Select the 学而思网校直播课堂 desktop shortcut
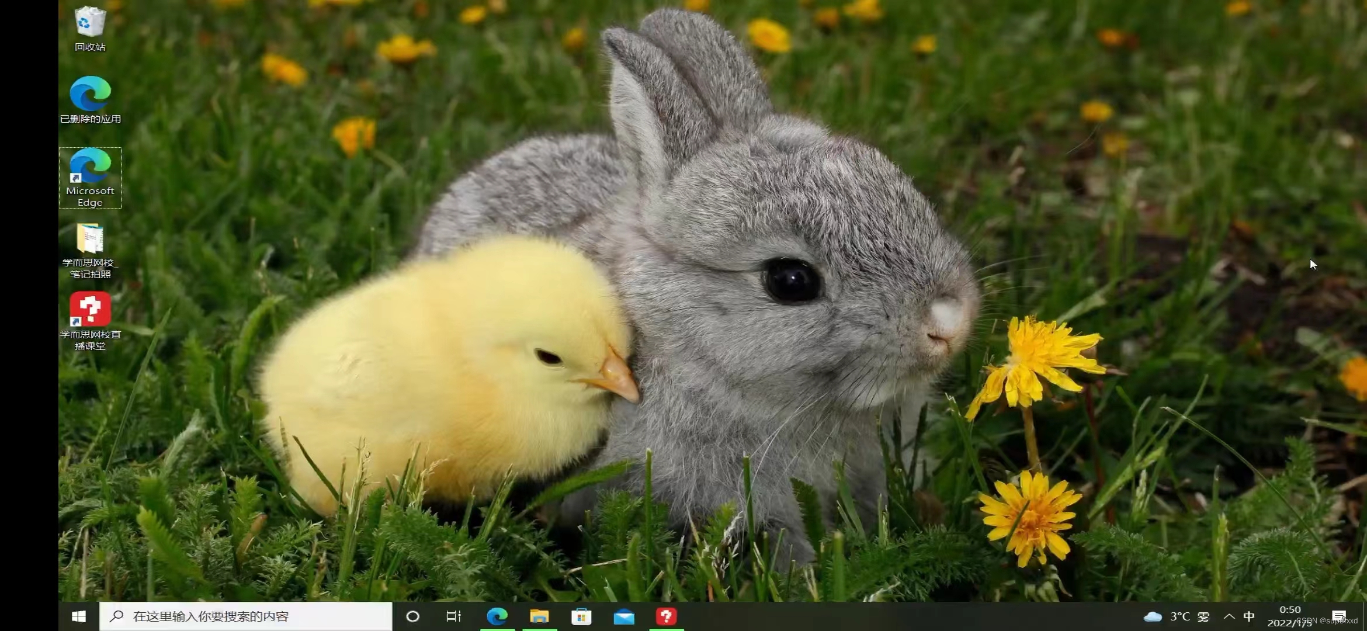This screenshot has width=1367, height=631. tap(90, 310)
